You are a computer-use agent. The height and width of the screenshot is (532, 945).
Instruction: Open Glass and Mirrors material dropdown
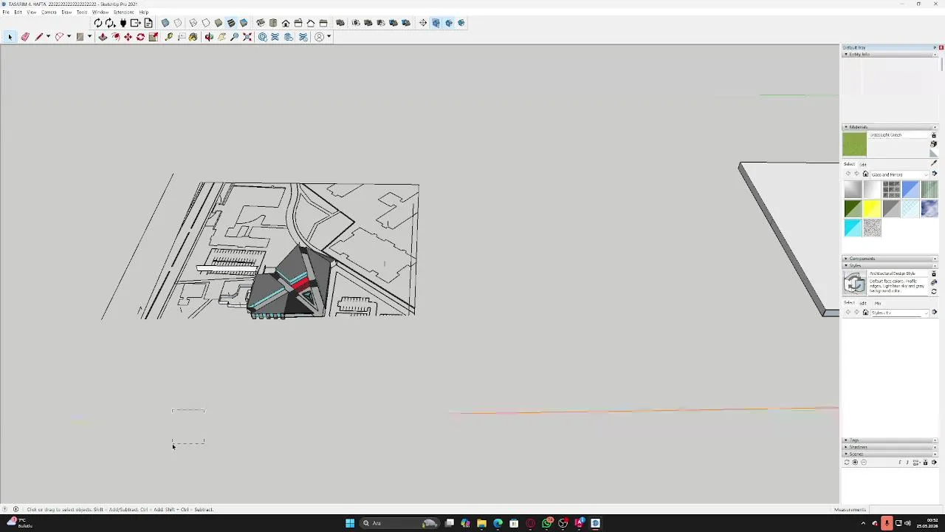[x=900, y=174]
